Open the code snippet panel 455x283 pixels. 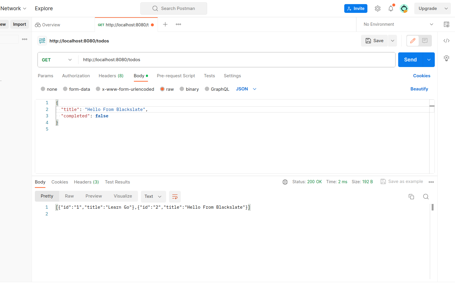(x=446, y=41)
